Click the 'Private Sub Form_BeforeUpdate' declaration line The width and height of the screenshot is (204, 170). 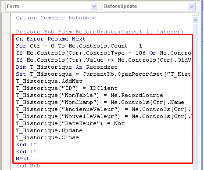pyautogui.click(x=100, y=32)
